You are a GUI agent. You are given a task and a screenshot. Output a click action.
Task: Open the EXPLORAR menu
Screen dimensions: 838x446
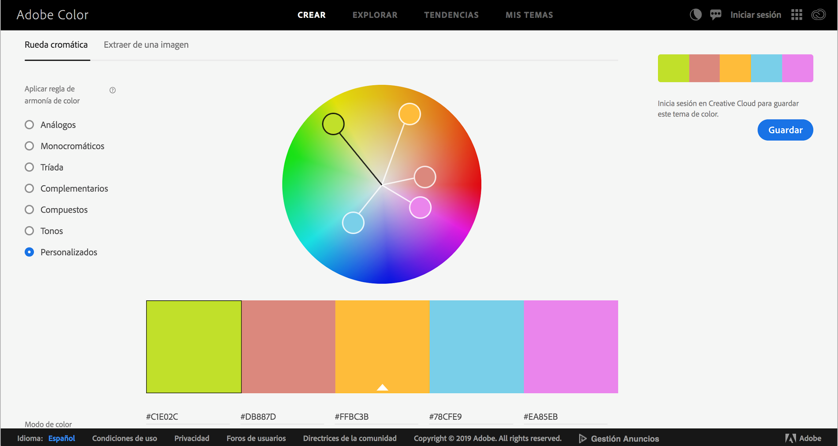tap(375, 15)
